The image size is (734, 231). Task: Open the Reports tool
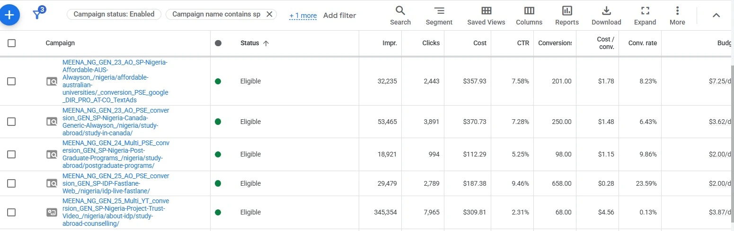point(567,16)
